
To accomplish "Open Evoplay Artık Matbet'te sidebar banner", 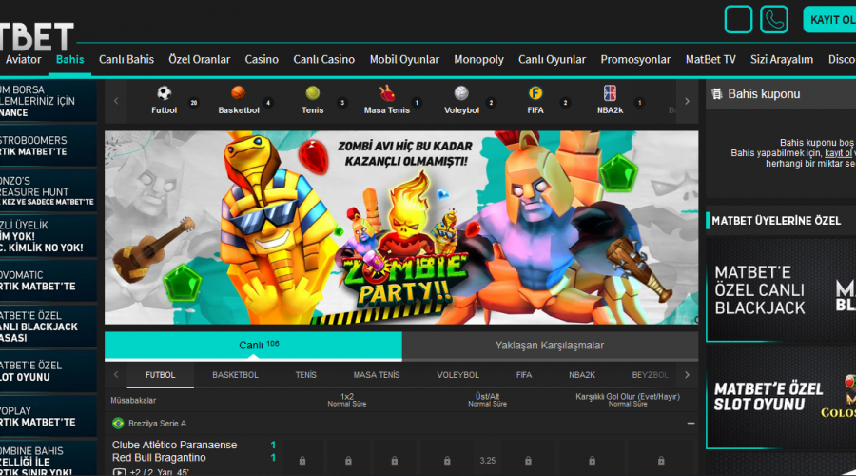I will pos(49,416).
